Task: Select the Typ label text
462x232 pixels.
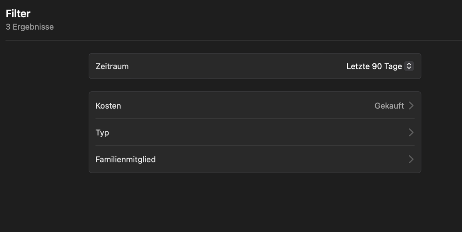Action: [102, 133]
